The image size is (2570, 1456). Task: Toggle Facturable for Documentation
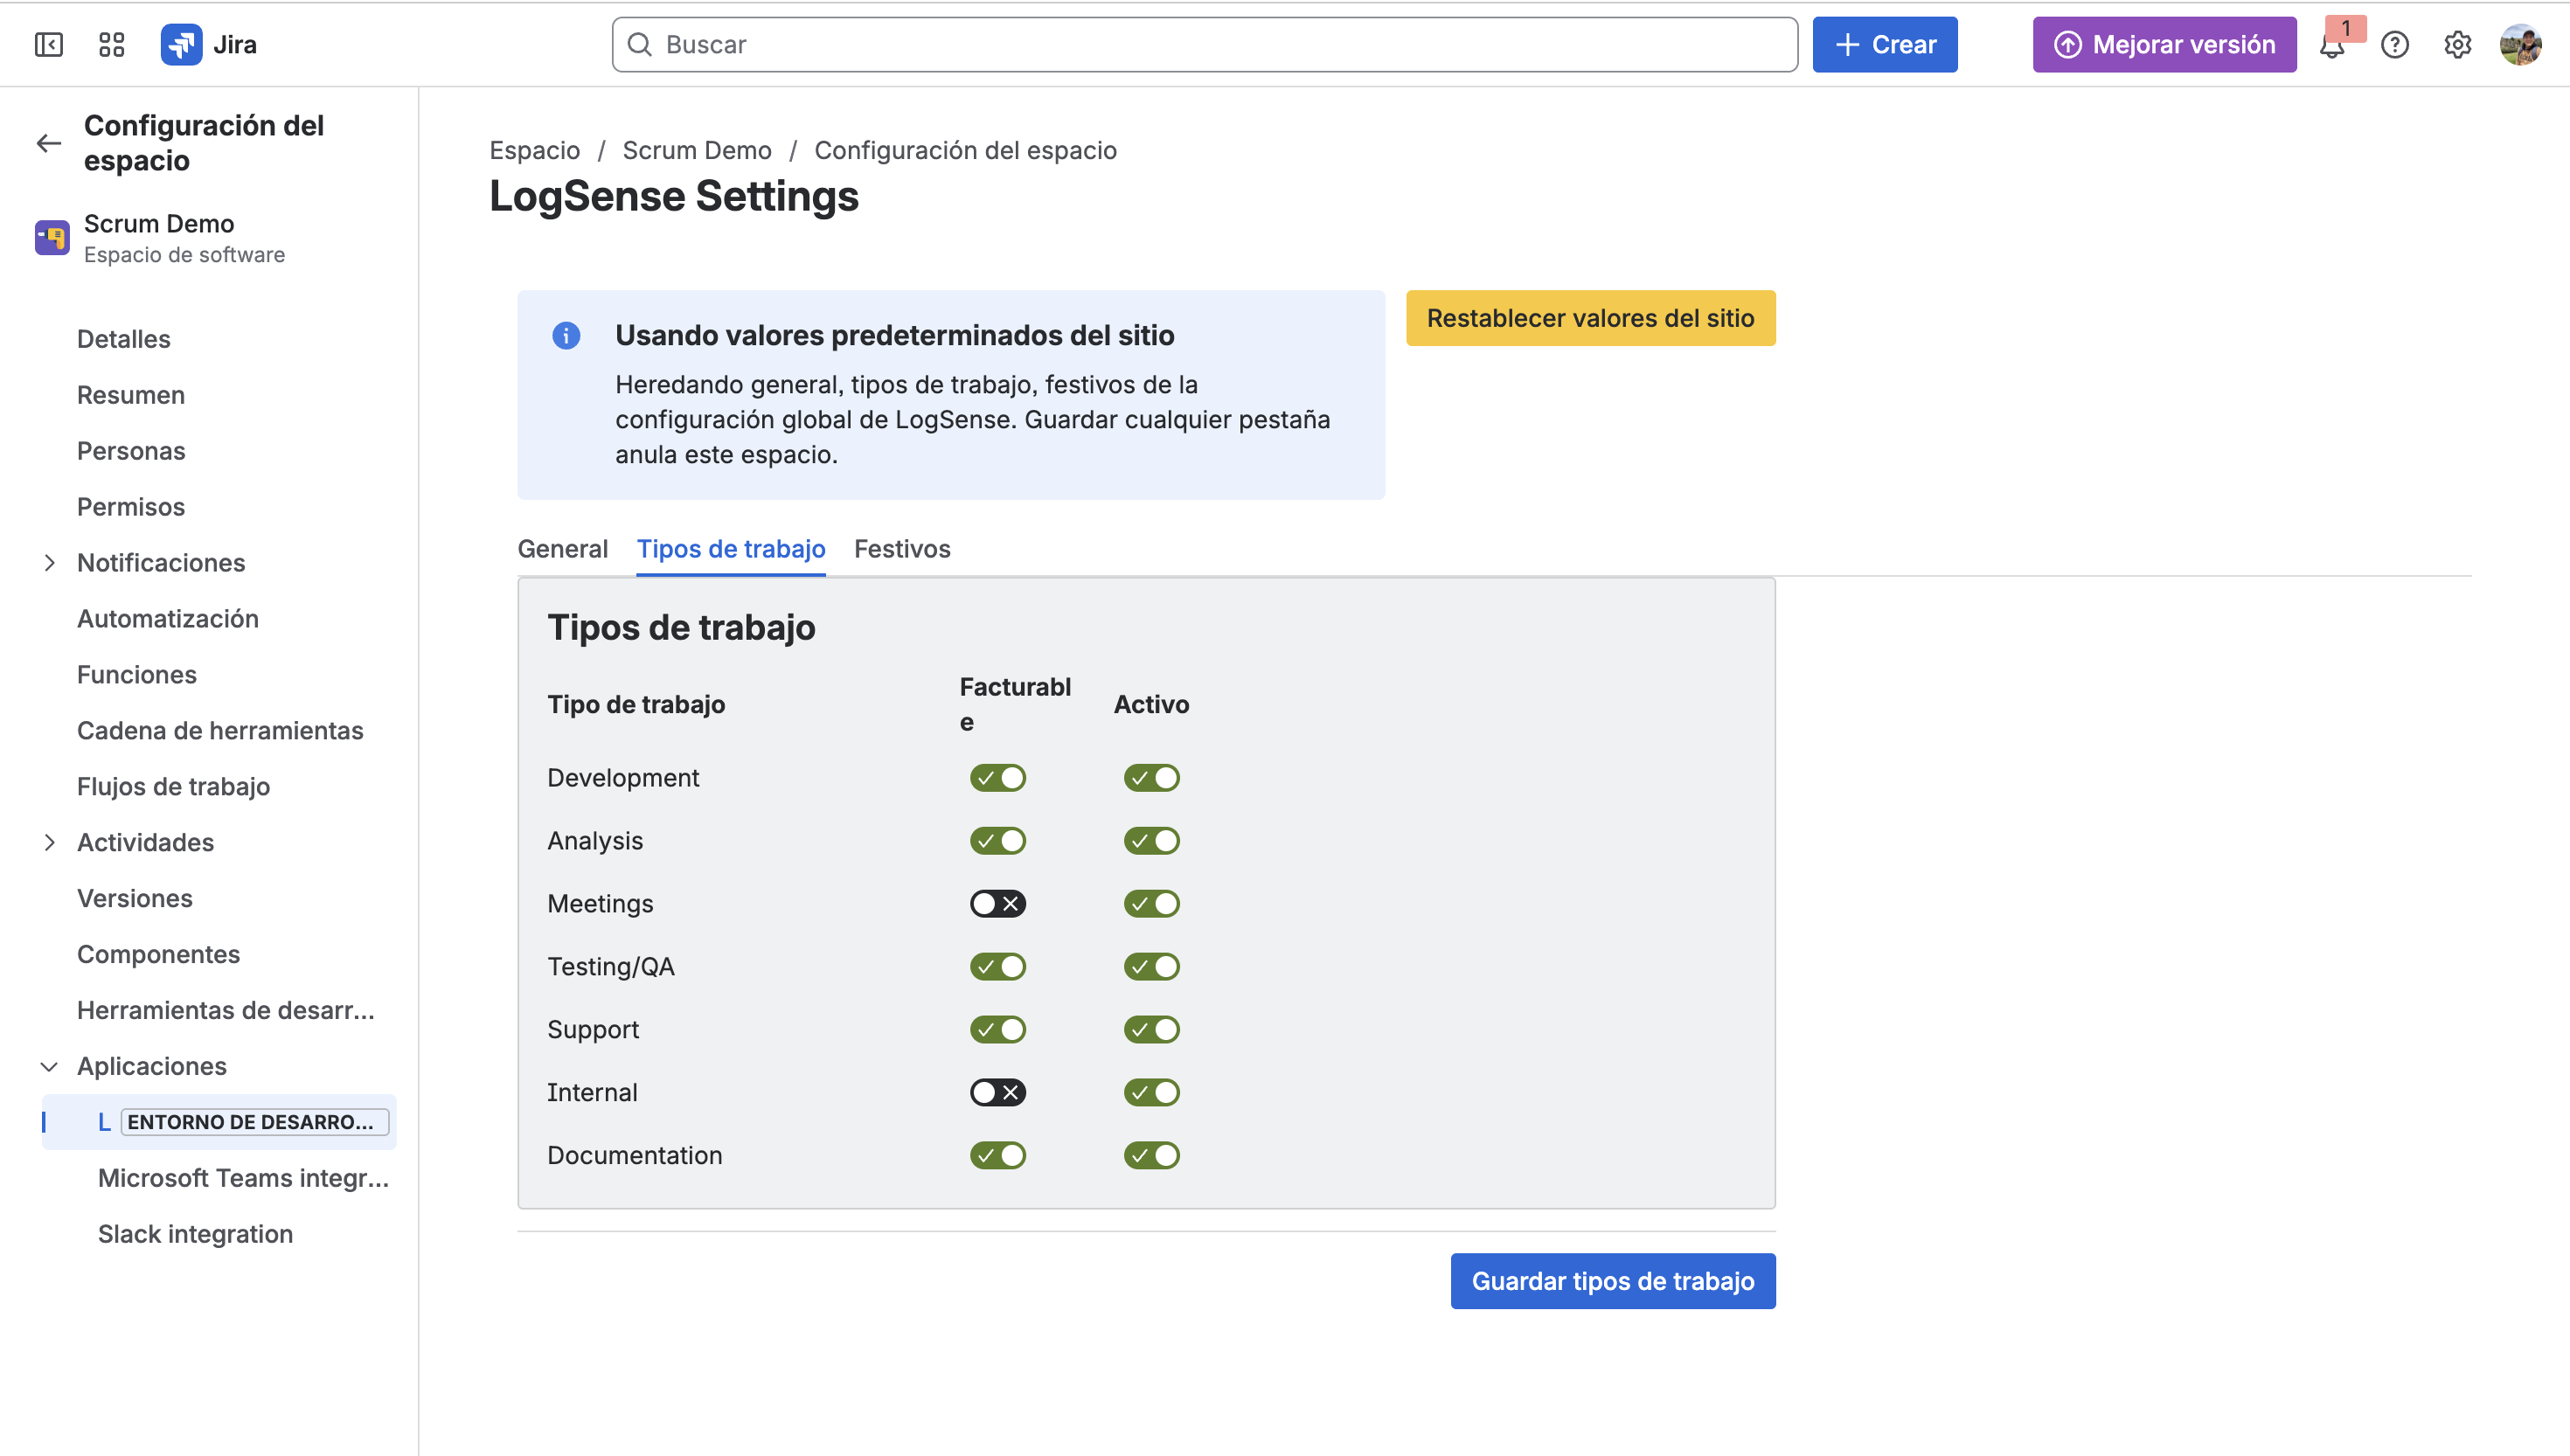997,1155
